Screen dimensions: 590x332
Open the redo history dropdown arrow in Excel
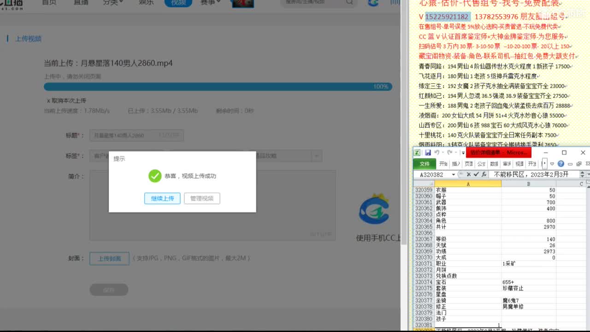[x=455, y=153]
